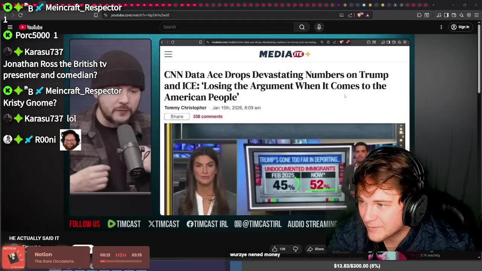This screenshot has height=271, width=482.
Task: Share the video under the player
Action: click(316, 249)
